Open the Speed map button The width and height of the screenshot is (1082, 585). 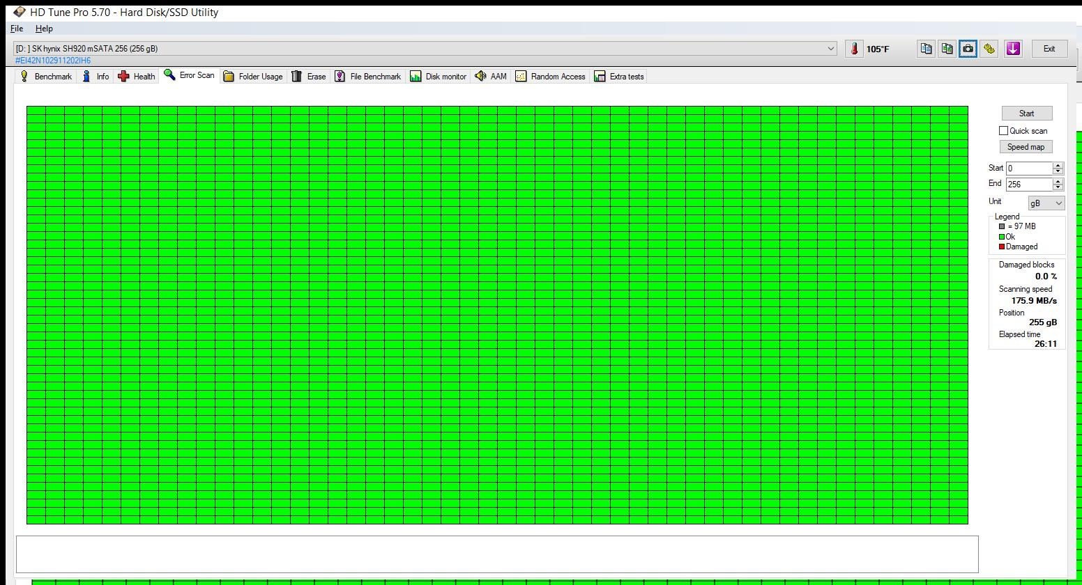(1026, 147)
